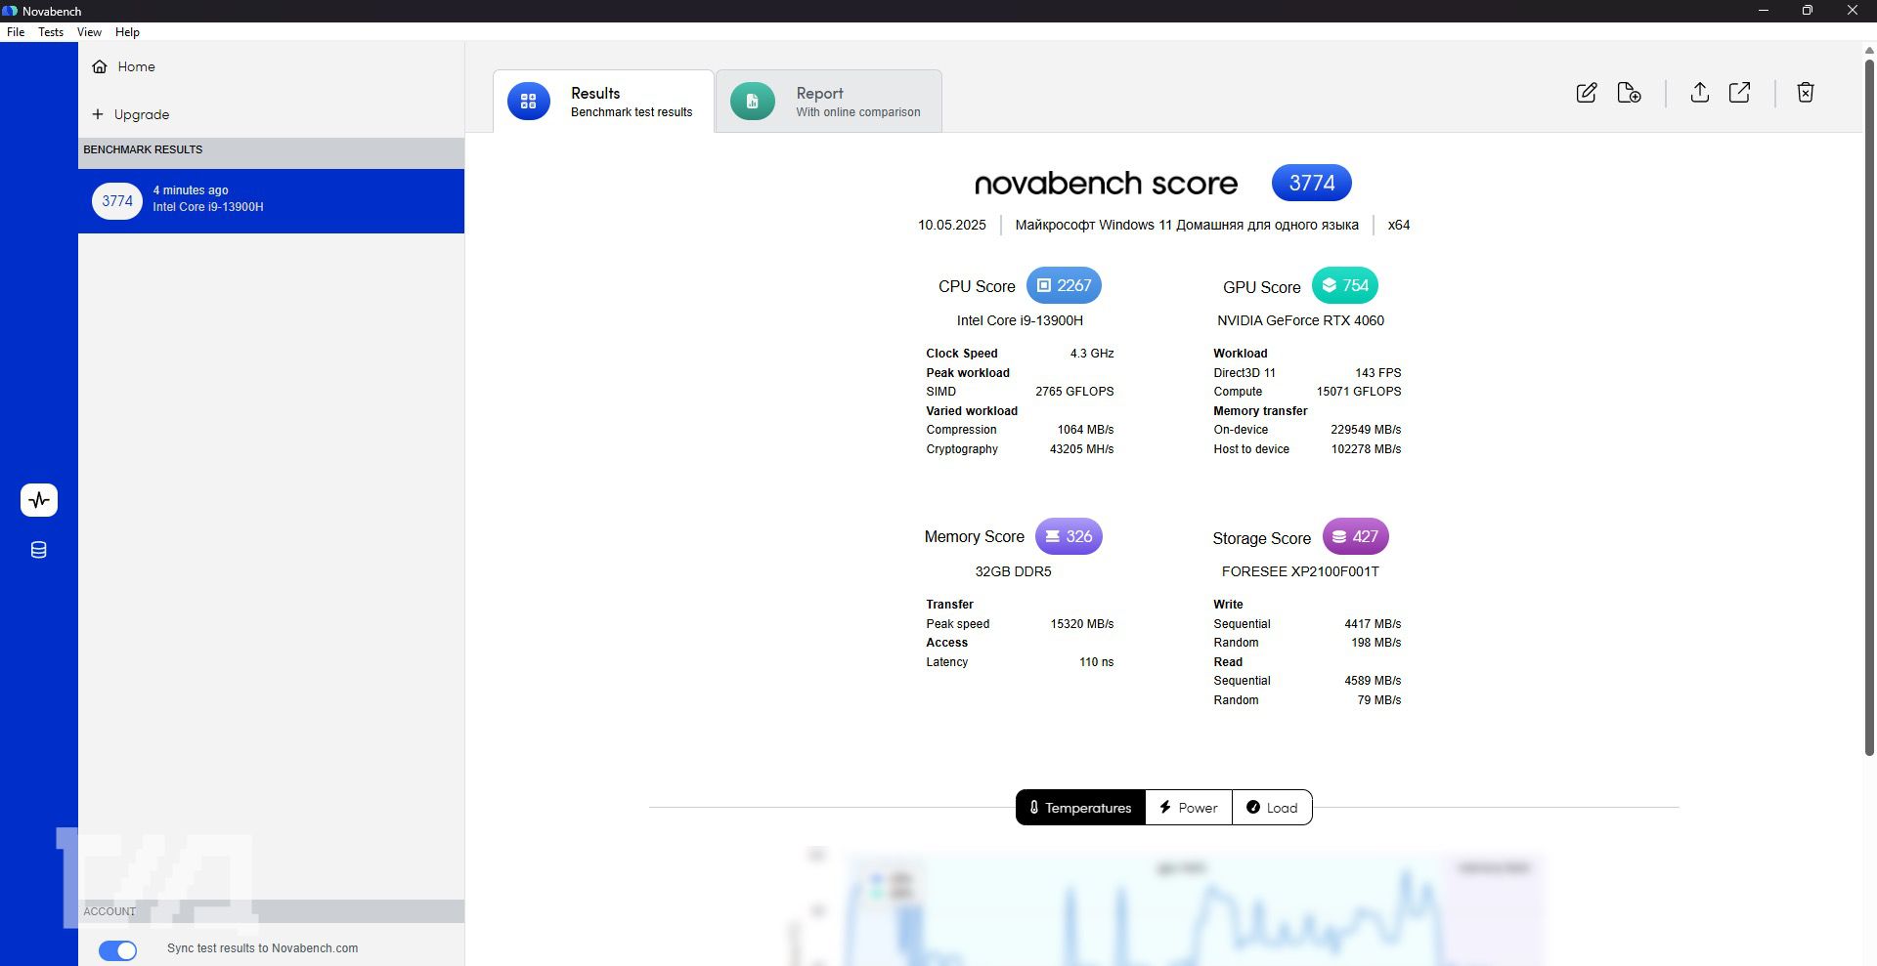Viewport: 1877px width, 966px height.
Task: Toggle Sync test results to Novabench.com
Action: [118, 950]
